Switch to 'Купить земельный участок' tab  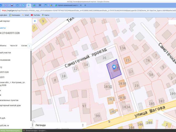[68, 5]
